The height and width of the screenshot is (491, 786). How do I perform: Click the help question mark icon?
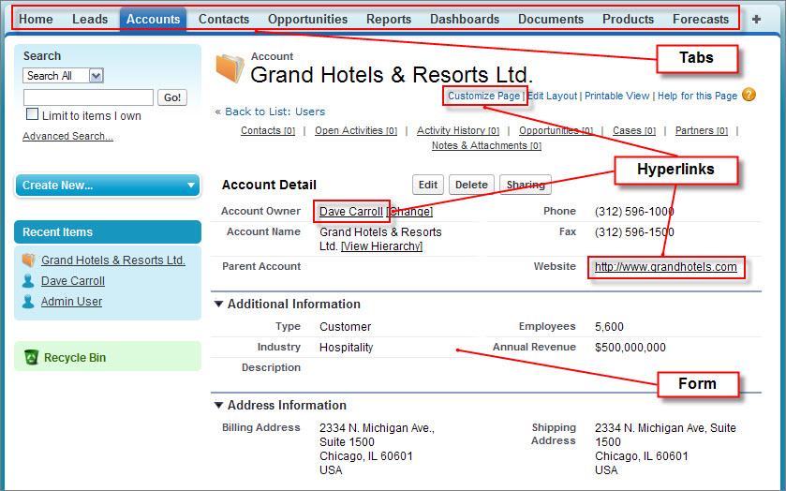pyautogui.click(x=749, y=95)
